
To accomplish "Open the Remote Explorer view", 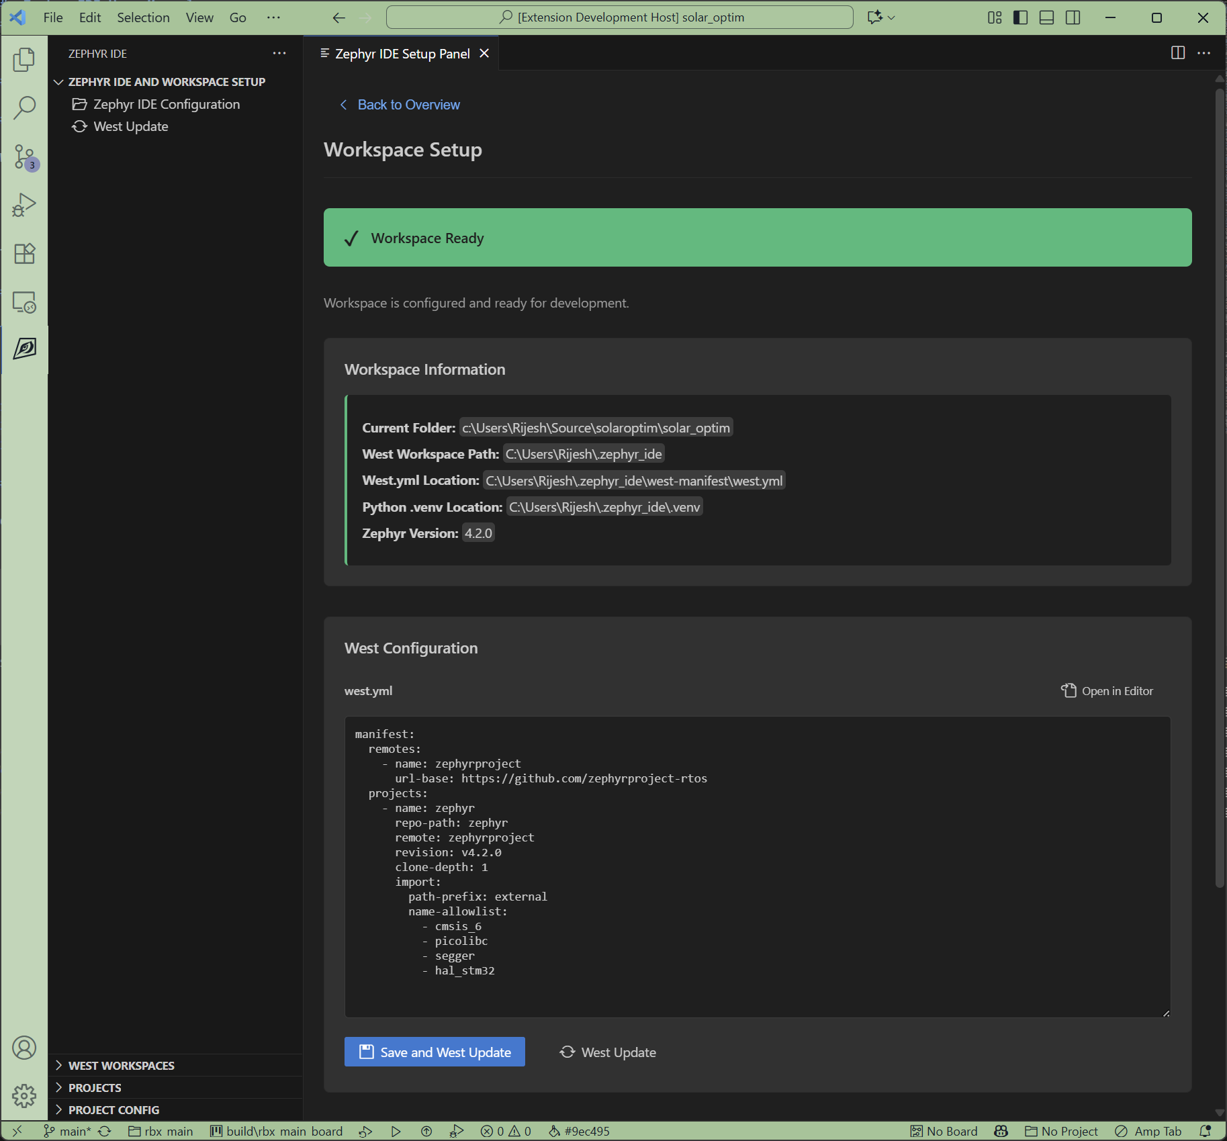I will click(x=24, y=302).
